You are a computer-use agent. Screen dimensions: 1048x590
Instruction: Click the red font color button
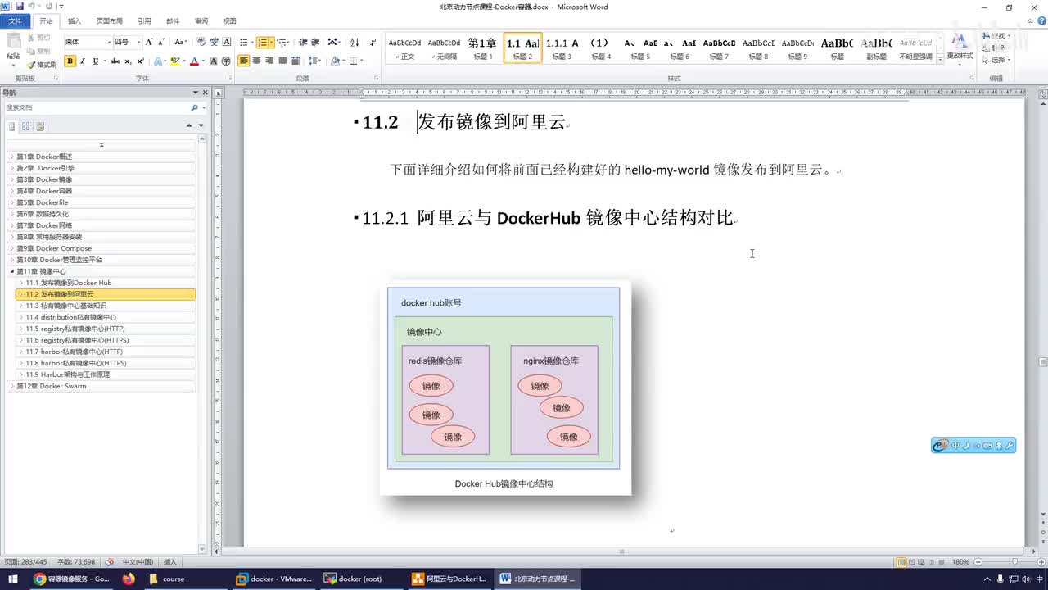(x=194, y=61)
